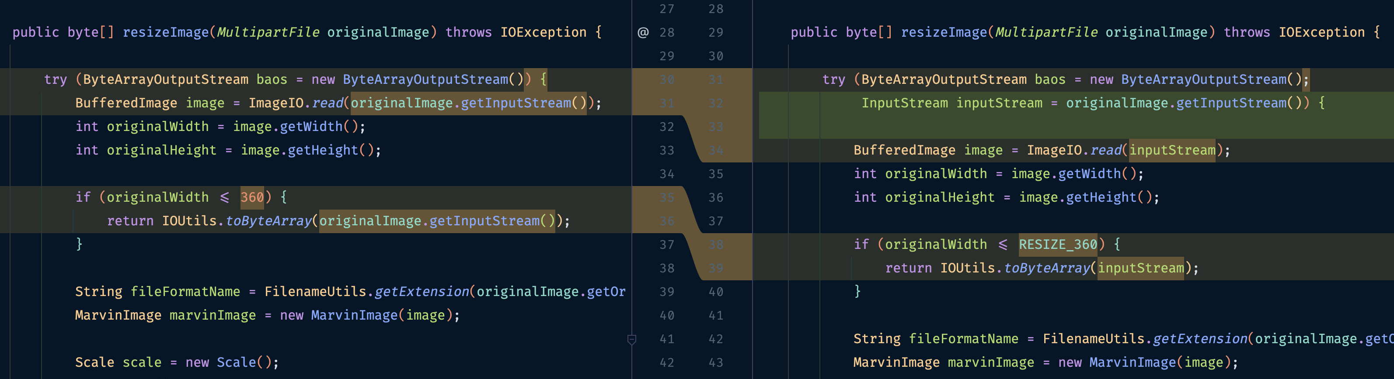Click FilenameUtils in the right pane
This screenshot has height=379, width=1394.
point(1094,339)
